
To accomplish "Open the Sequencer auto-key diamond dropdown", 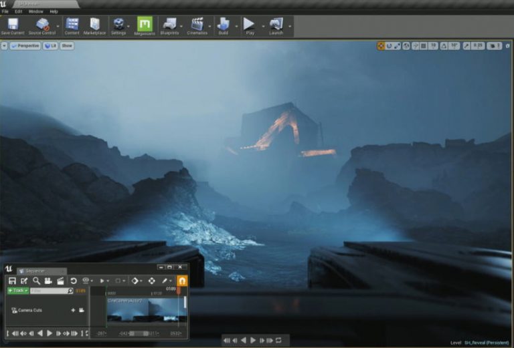I will [137, 281].
